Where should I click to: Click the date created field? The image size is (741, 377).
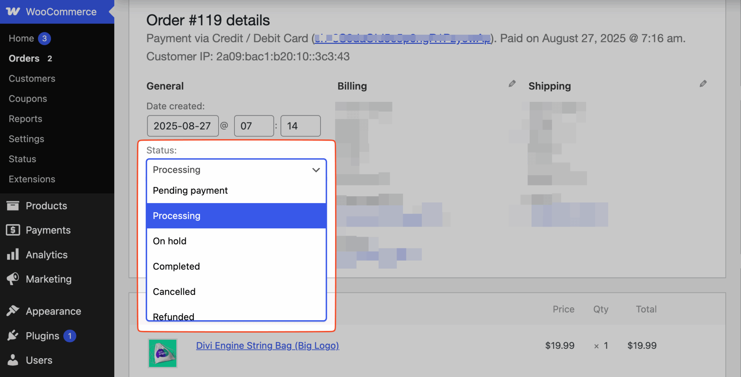[182, 126]
